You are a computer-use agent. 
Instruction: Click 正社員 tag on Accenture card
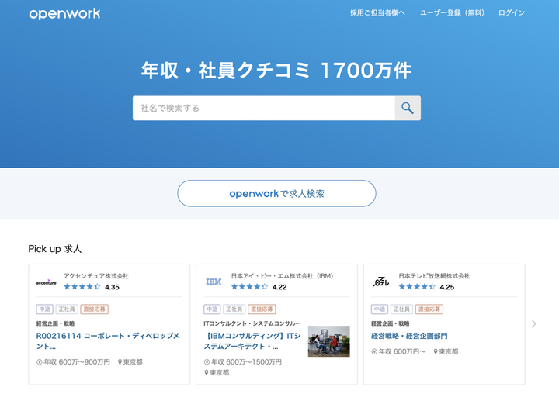click(x=67, y=309)
